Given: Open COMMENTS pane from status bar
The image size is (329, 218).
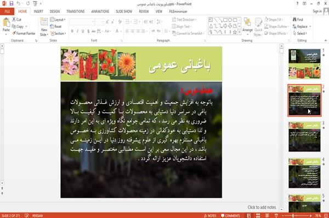Looking at the screenshot, I should click(230, 216).
